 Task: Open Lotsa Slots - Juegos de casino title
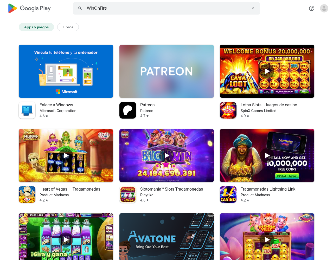point(269,105)
